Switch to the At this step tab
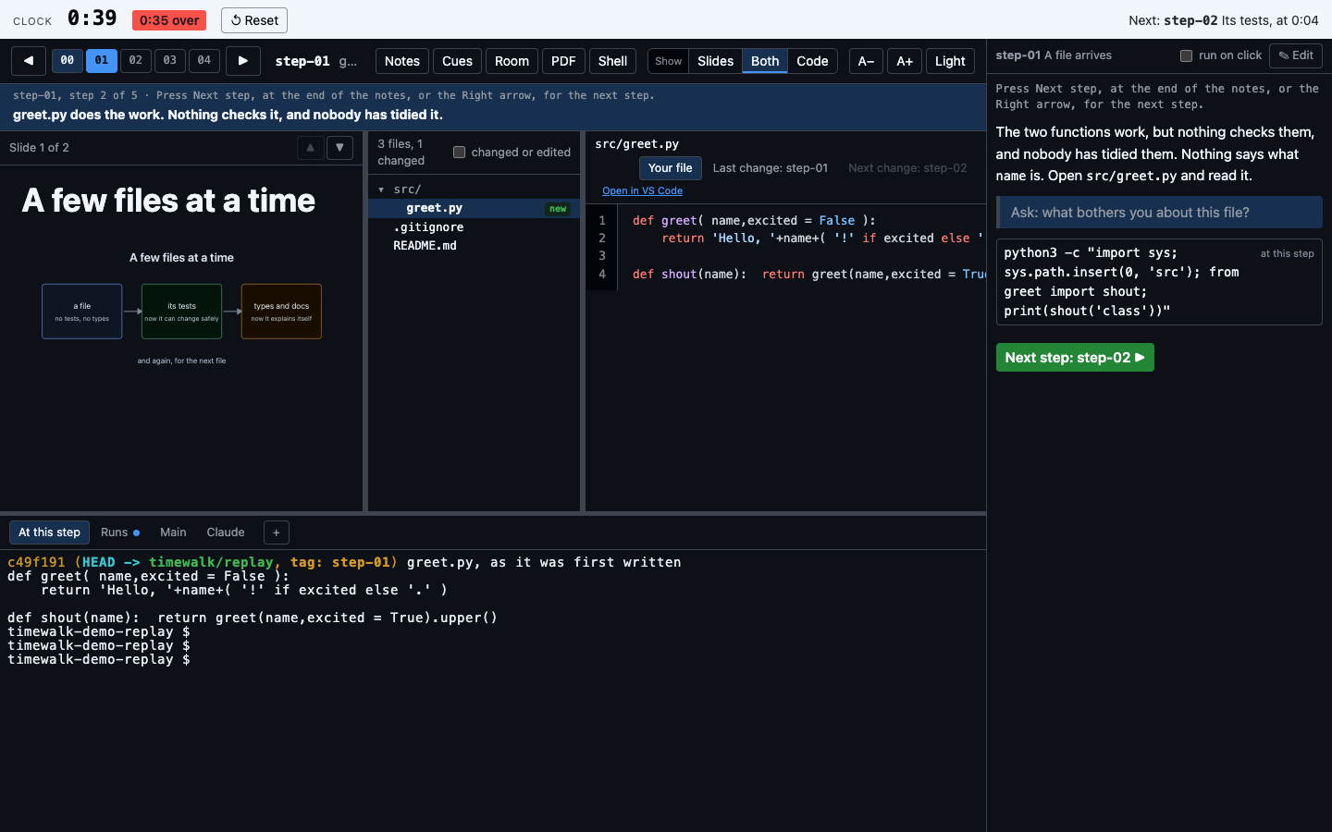 pos(49,532)
